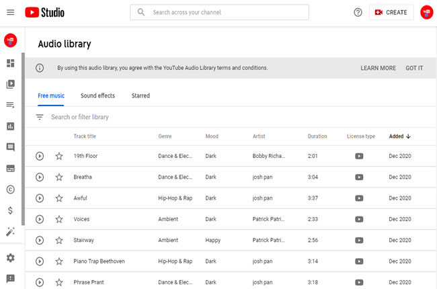The image size is (437, 289).
Task: Star the Piano Trap Beethoven track
Action: pyautogui.click(x=59, y=261)
